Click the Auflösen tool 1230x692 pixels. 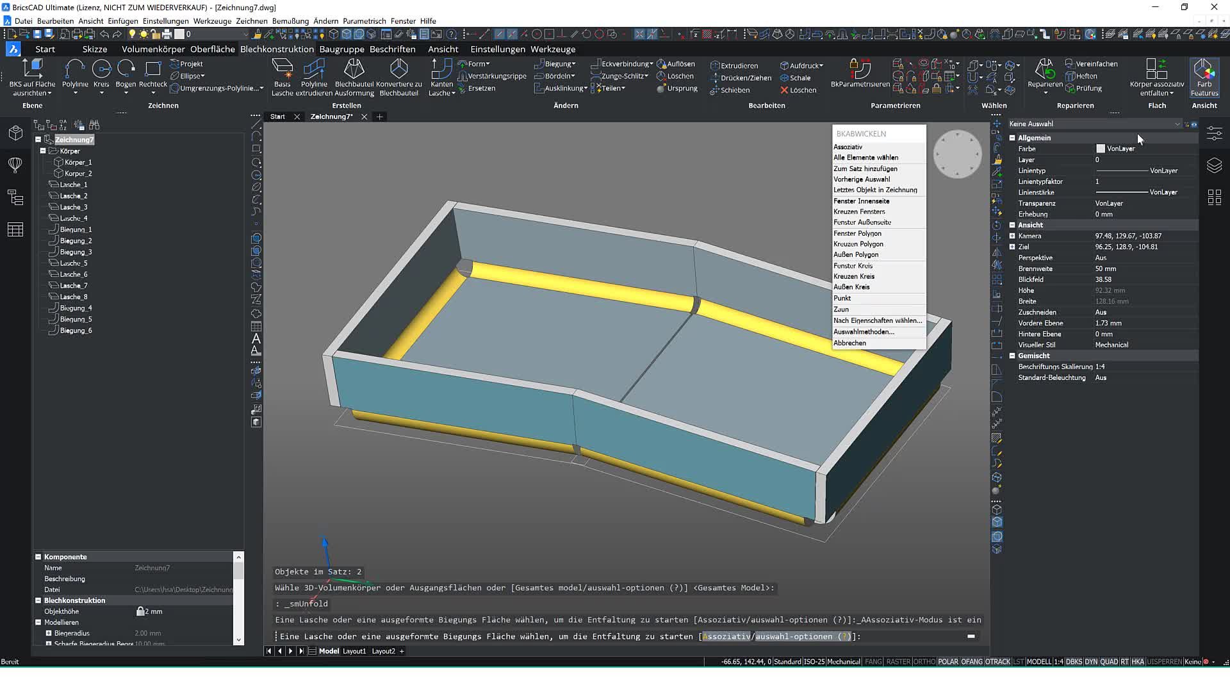(x=676, y=64)
